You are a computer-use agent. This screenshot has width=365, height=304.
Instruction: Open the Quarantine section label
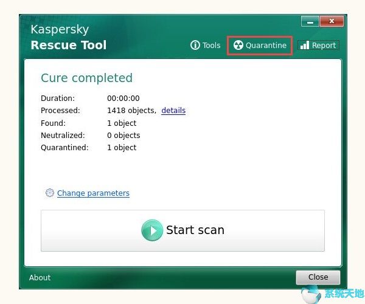(x=266, y=46)
